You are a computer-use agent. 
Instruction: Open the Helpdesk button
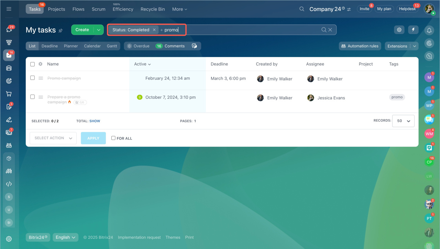pyautogui.click(x=407, y=9)
